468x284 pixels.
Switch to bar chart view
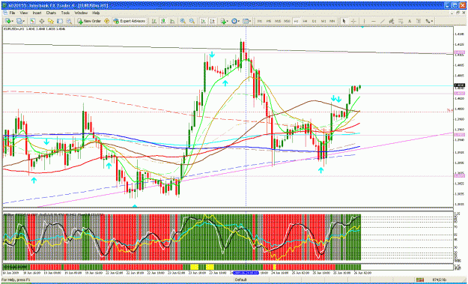click(154, 21)
